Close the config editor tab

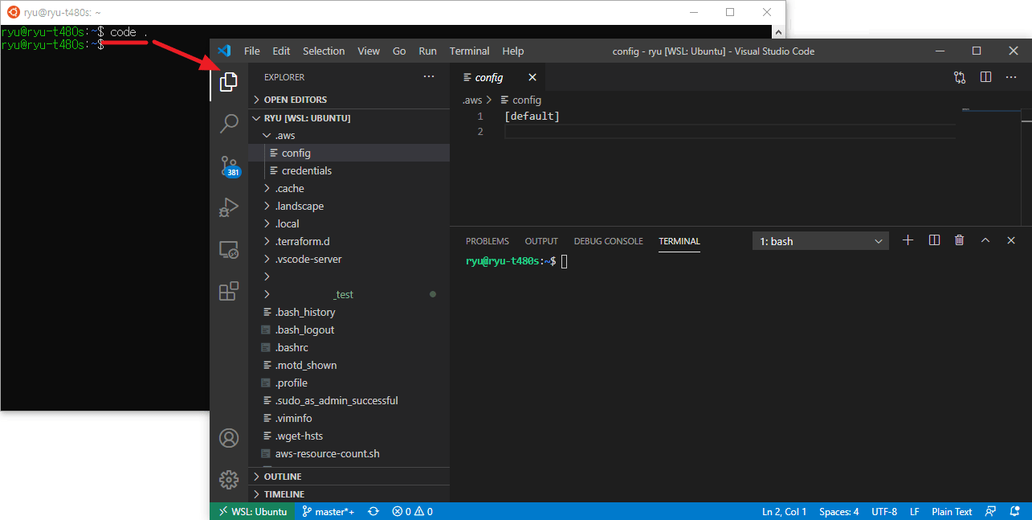532,77
